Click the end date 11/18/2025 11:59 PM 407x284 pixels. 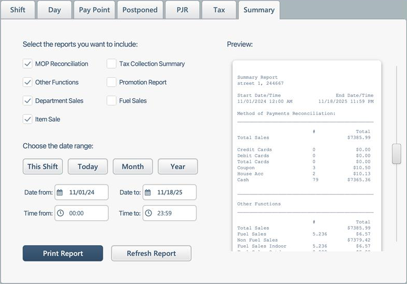pos(346,101)
